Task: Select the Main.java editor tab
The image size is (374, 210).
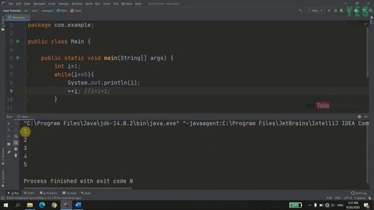Action: click(18, 17)
